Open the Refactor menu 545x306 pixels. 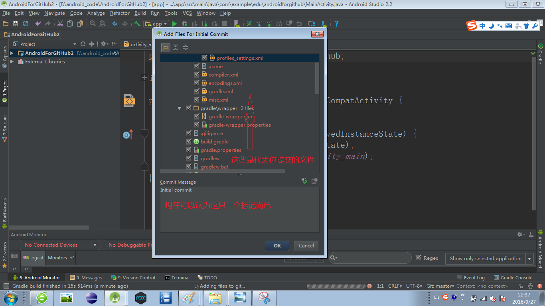tap(120, 13)
